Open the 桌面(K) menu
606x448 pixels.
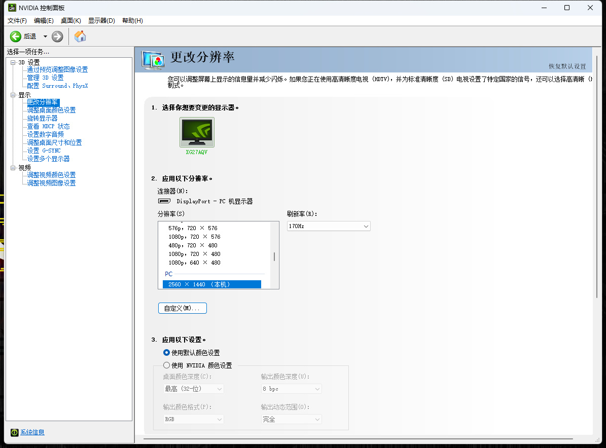tap(70, 20)
